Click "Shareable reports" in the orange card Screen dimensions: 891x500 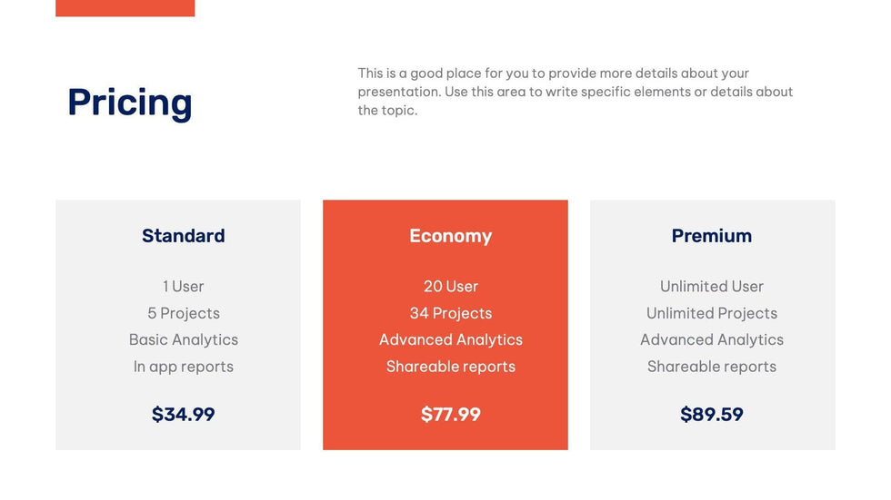(450, 367)
